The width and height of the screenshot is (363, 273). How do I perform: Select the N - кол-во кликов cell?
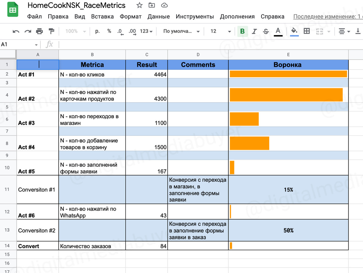pyautogui.click(x=92, y=74)
